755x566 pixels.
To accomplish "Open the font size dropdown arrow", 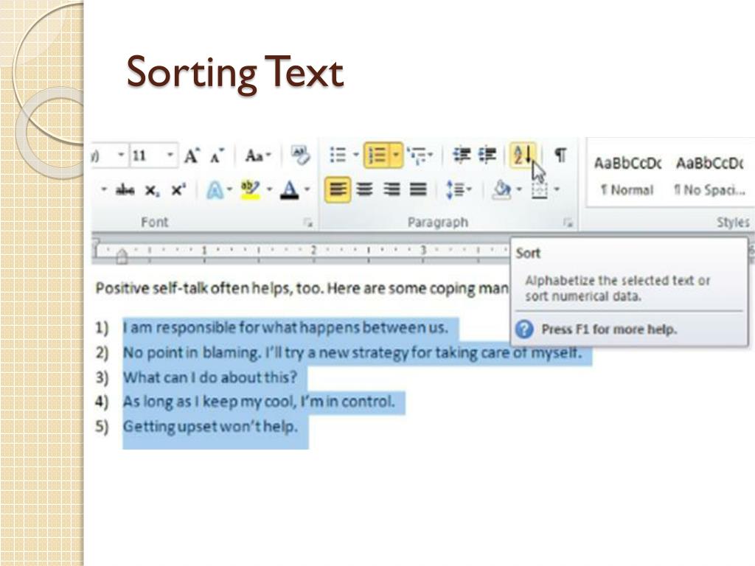I will [170, 155].
